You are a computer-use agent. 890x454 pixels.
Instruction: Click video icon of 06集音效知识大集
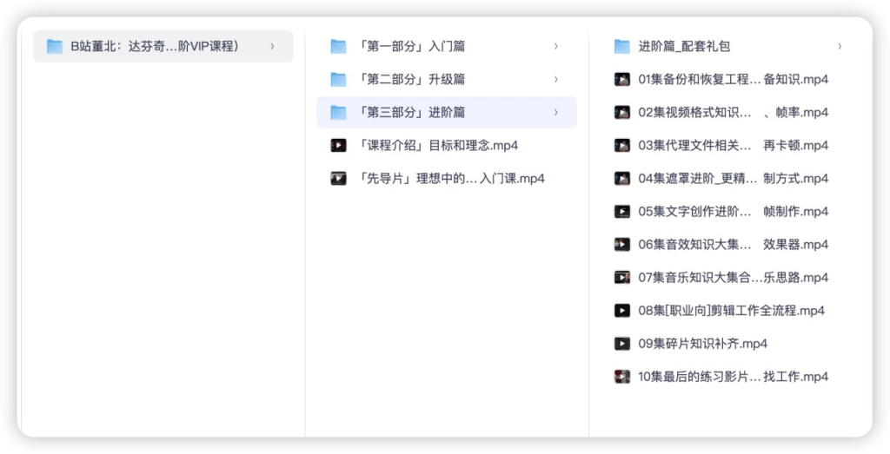622,245
